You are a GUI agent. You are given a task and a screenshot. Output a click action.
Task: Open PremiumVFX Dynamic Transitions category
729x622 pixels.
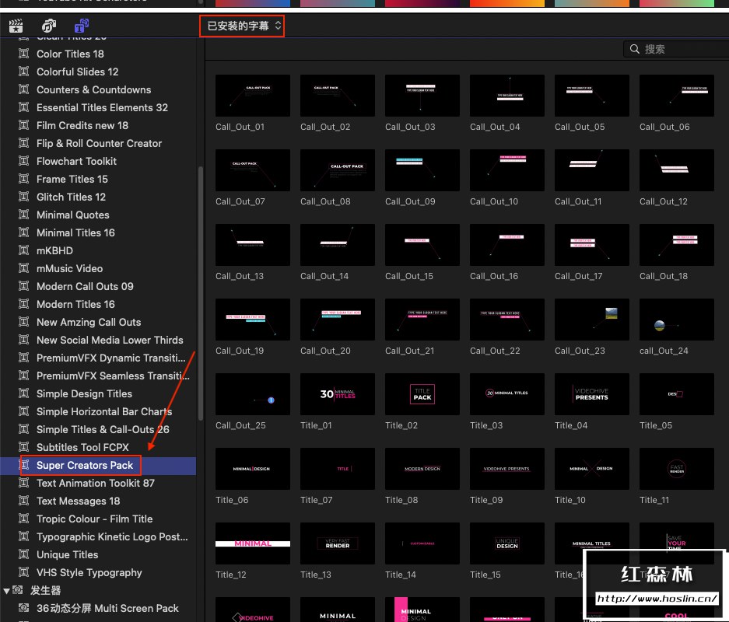pos(110,358)
